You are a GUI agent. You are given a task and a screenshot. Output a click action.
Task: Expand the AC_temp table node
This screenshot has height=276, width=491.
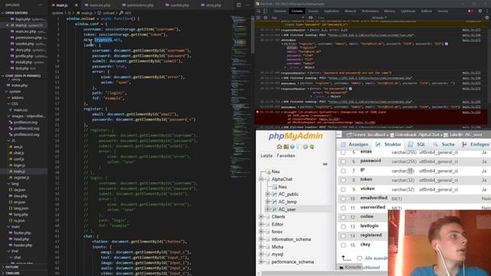coord(268,202)
